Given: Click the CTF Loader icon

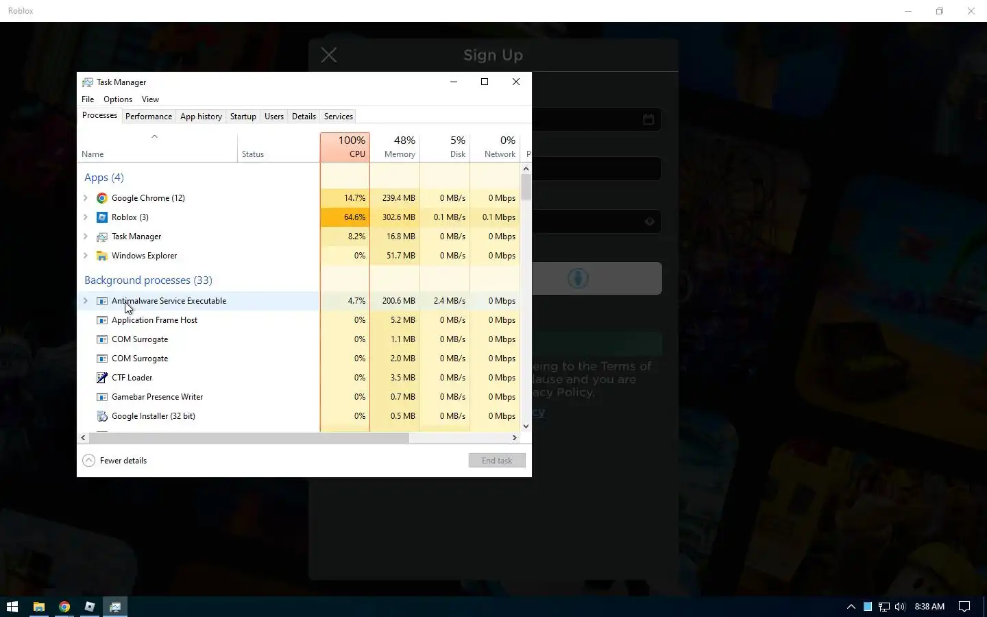Looking at the screenshot, I should pyautogui.click(x=101, y=378).
